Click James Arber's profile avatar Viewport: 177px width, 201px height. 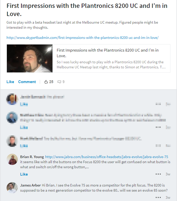point(12,188)
